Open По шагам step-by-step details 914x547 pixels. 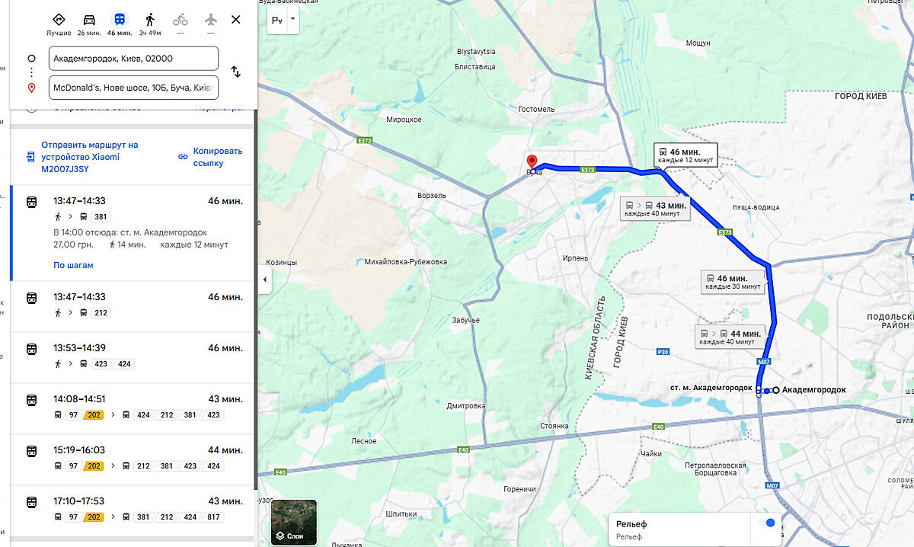(x=73, y=265)
